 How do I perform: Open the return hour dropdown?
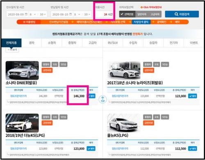[77, 14]
